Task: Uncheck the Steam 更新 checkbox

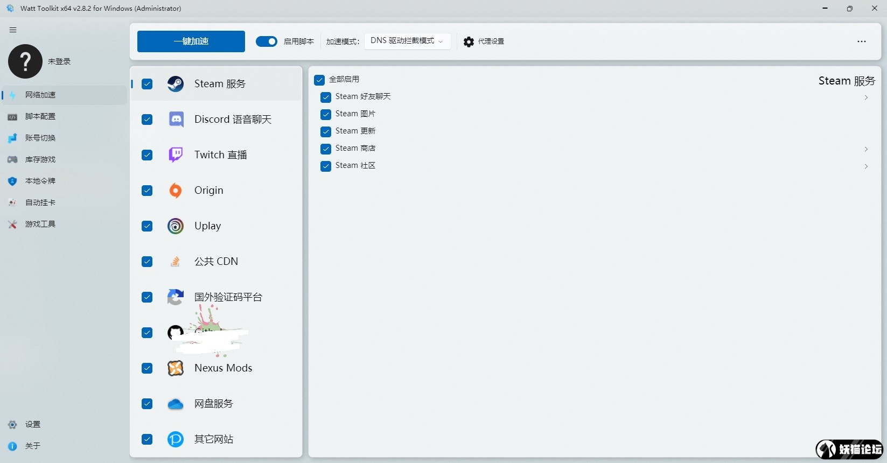Action: coord(326,131)
